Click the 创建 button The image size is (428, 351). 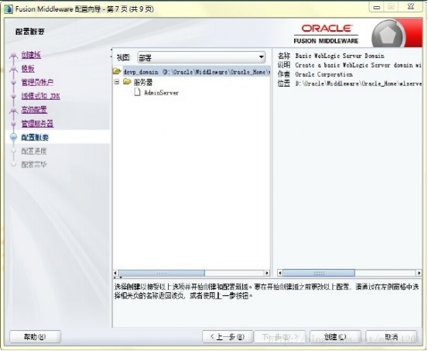[335, 337]
